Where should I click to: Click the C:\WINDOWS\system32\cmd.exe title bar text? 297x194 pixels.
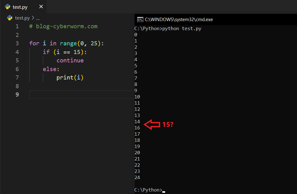(179, 20)
